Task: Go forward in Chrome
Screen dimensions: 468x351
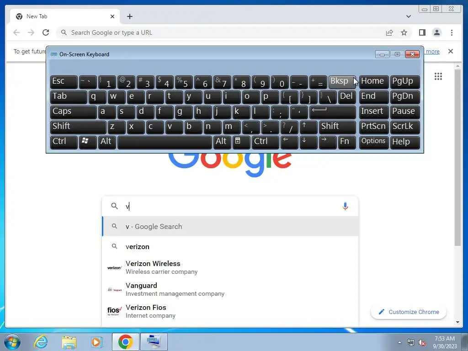Action: [31, 32]
